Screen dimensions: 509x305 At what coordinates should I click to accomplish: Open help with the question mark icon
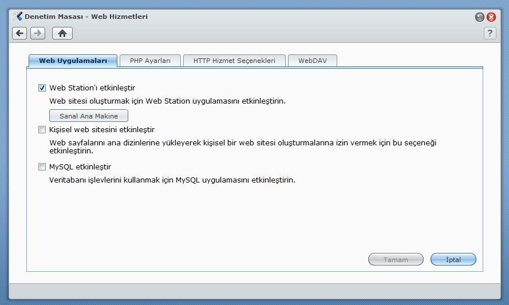point(490,33)
